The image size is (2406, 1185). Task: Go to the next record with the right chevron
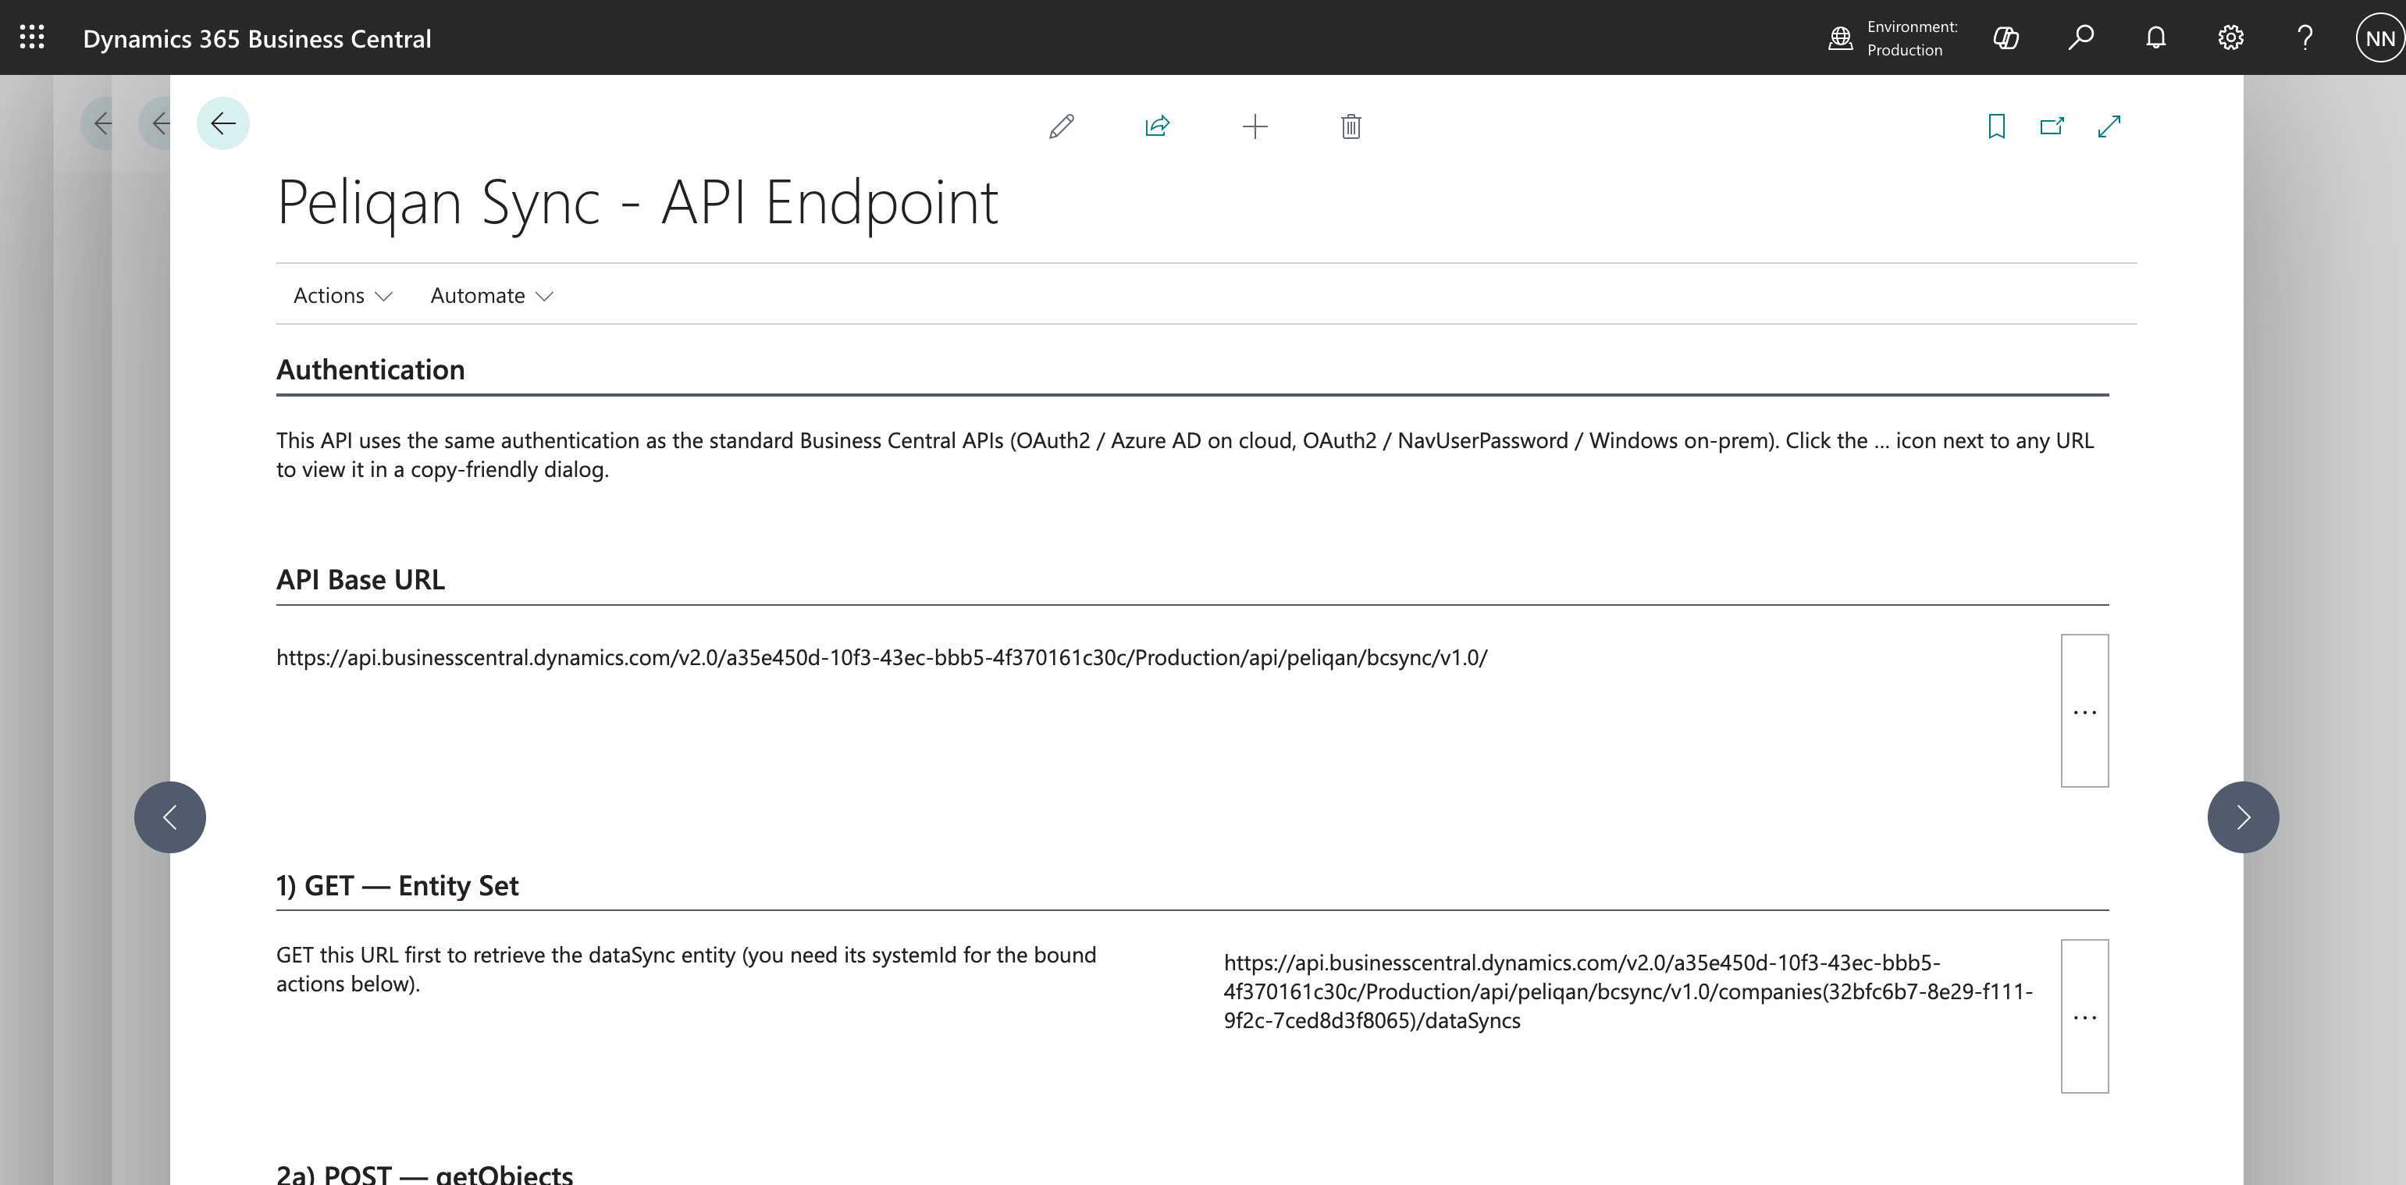2243,817
